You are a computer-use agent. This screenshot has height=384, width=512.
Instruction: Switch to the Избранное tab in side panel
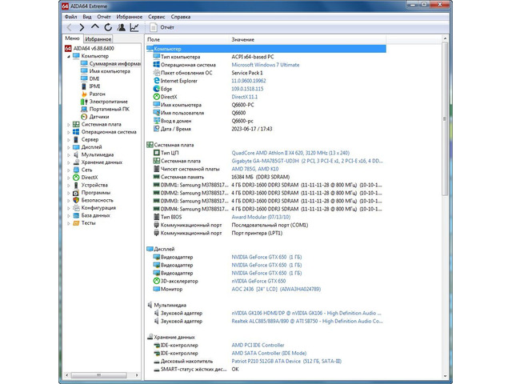(98, 39)
